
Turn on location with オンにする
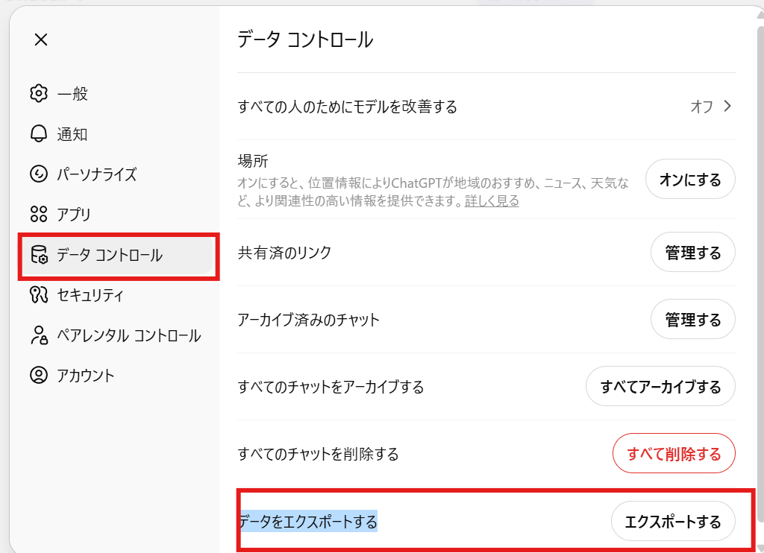click(690, 180)
